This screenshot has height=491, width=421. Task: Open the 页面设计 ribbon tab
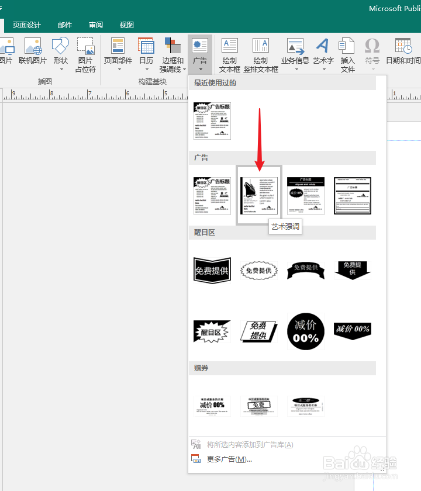[27, 25]
